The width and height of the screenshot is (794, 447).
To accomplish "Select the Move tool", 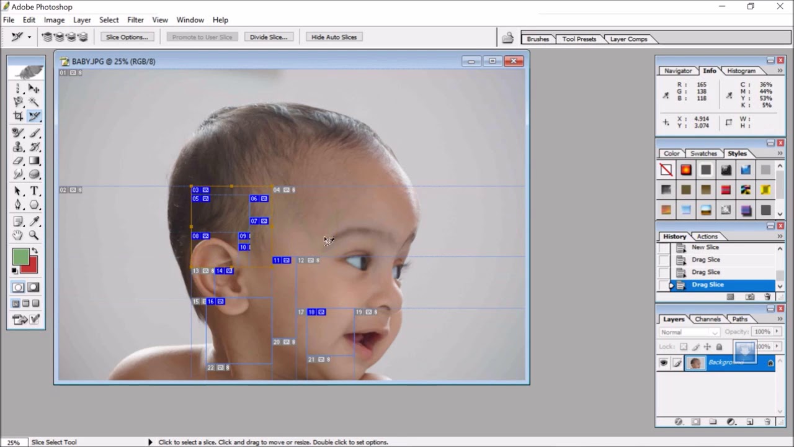I will point(34,89).
